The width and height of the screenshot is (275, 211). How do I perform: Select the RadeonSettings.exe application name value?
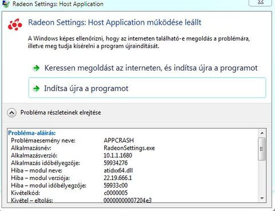(x=129, y=148)
